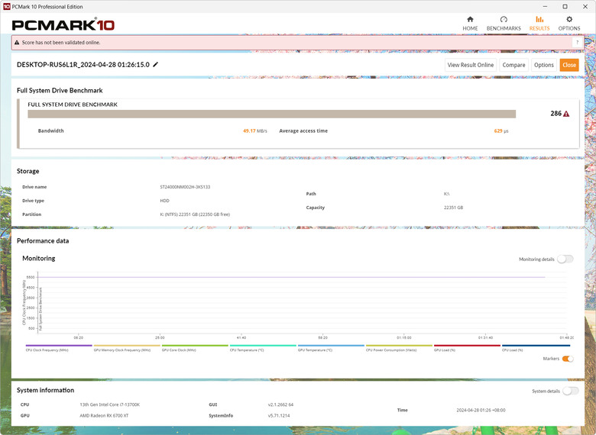
Task: Click the 41:40 tick on chart timeline
Action: (241, 337)
